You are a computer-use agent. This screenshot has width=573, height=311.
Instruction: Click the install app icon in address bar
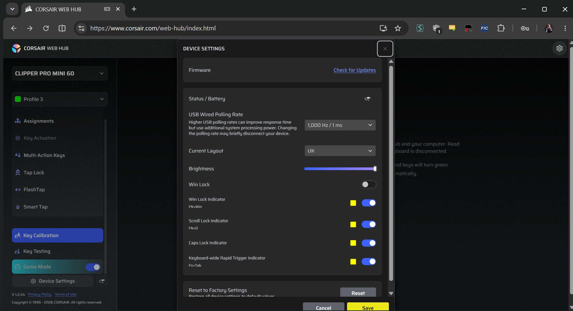383,28
